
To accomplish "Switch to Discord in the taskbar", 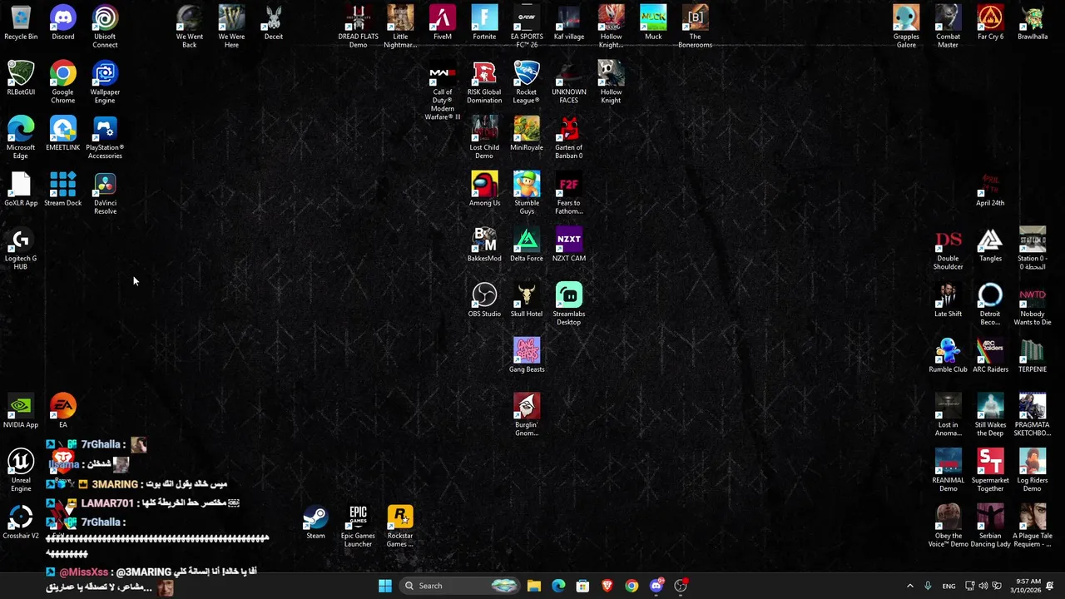I will [656, 586].
